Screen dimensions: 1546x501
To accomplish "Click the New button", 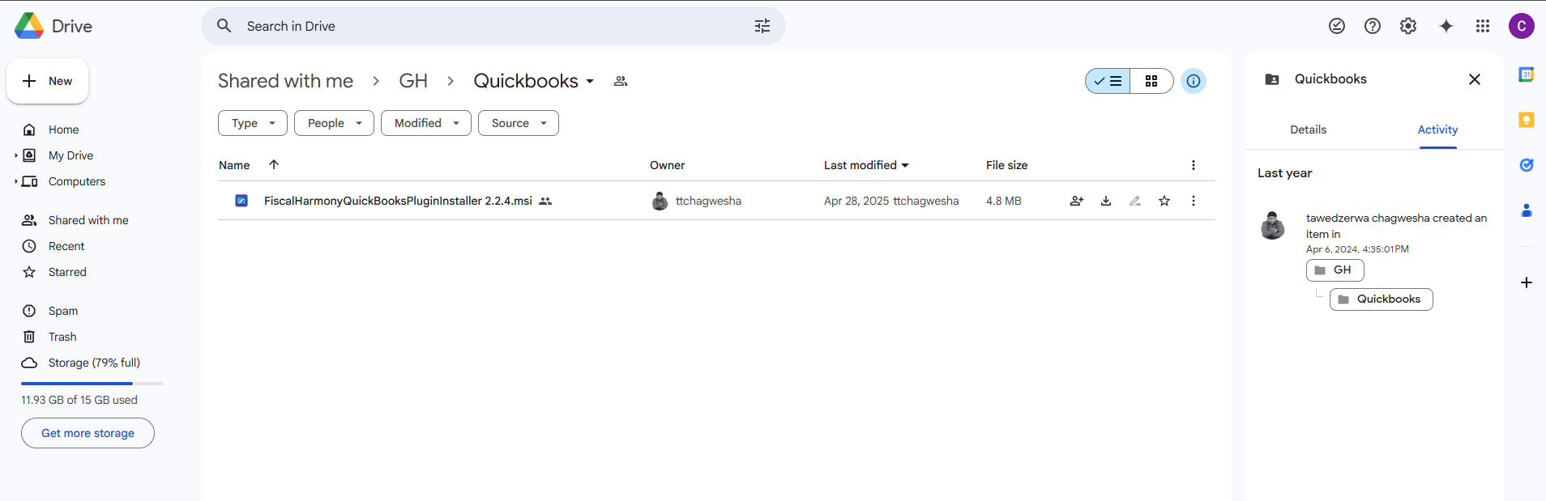I will [48, 81].
